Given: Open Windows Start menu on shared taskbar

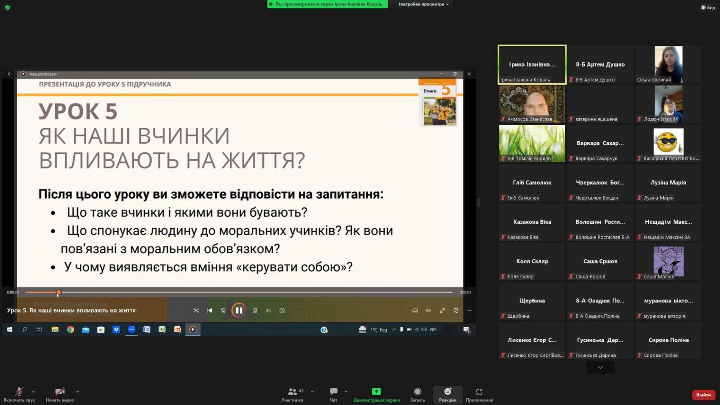Looking at the screenshot, I should [x=9, y=329].
